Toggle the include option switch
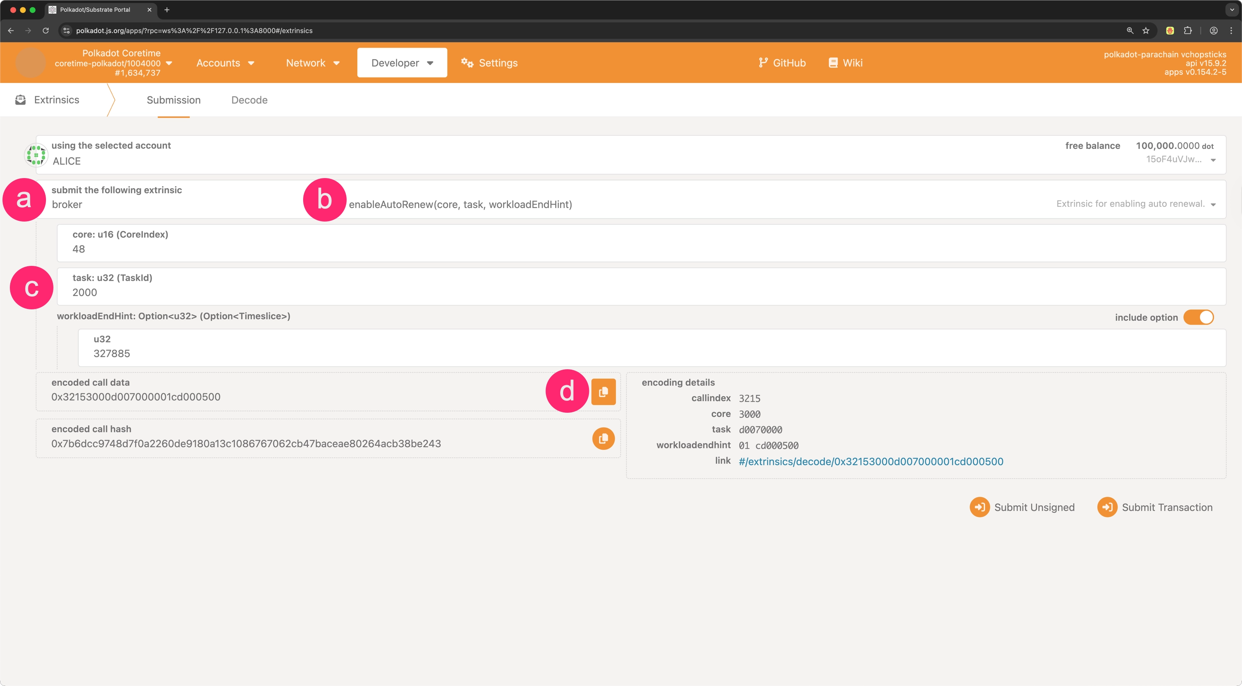 pos(1198,317)
